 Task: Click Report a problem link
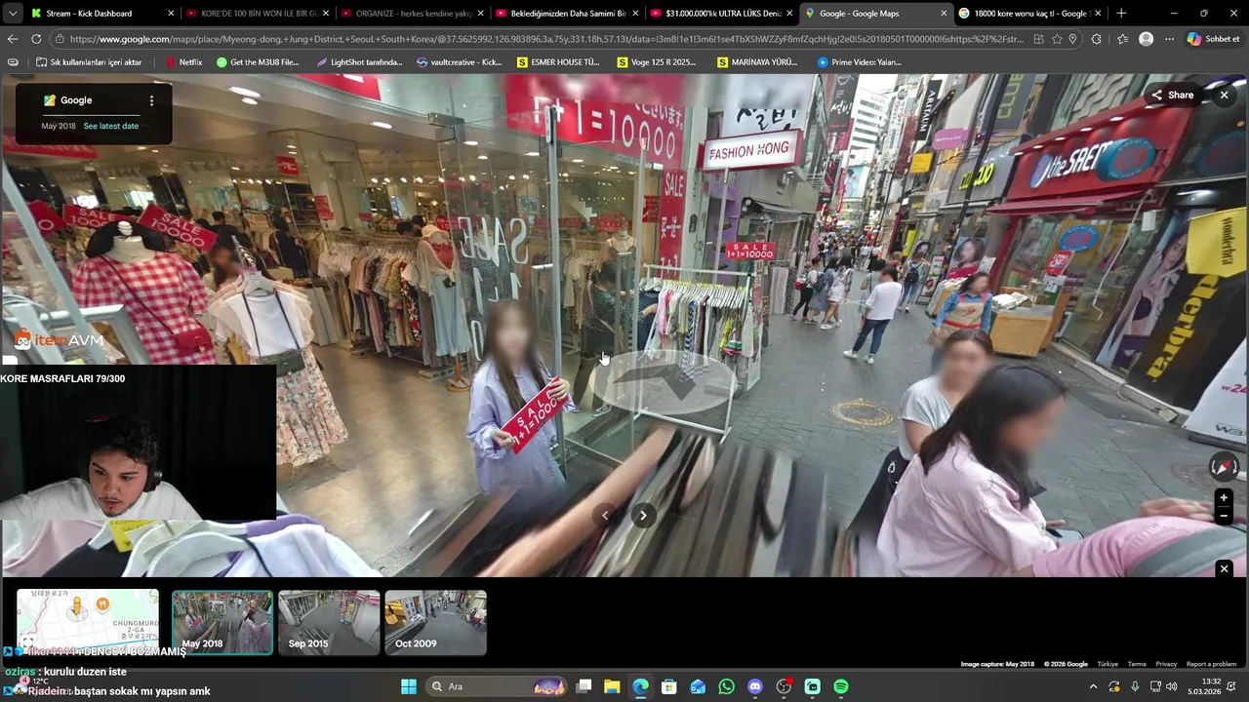(1211, 664)
